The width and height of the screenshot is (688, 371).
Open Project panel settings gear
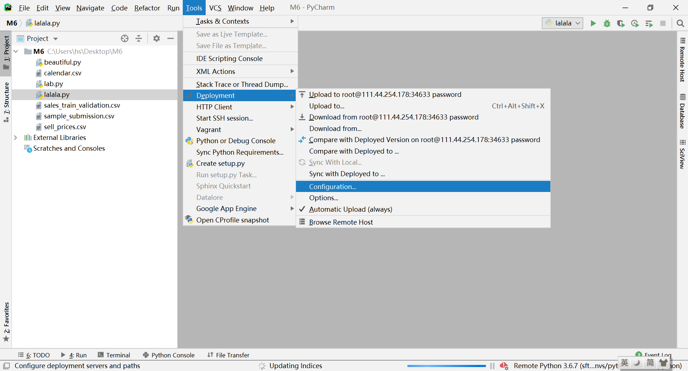point(157,38)
